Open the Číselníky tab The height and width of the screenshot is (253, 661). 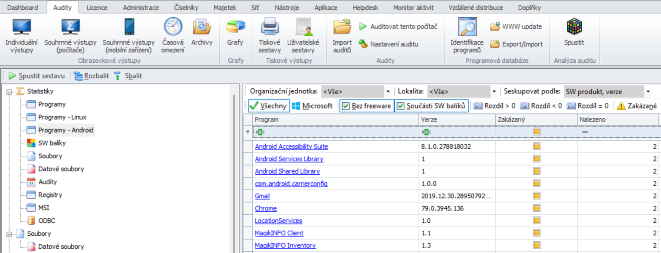pos(186,8)
